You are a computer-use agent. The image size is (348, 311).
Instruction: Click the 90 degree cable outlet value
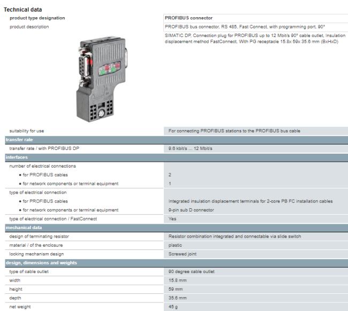(x=192, y=271)
